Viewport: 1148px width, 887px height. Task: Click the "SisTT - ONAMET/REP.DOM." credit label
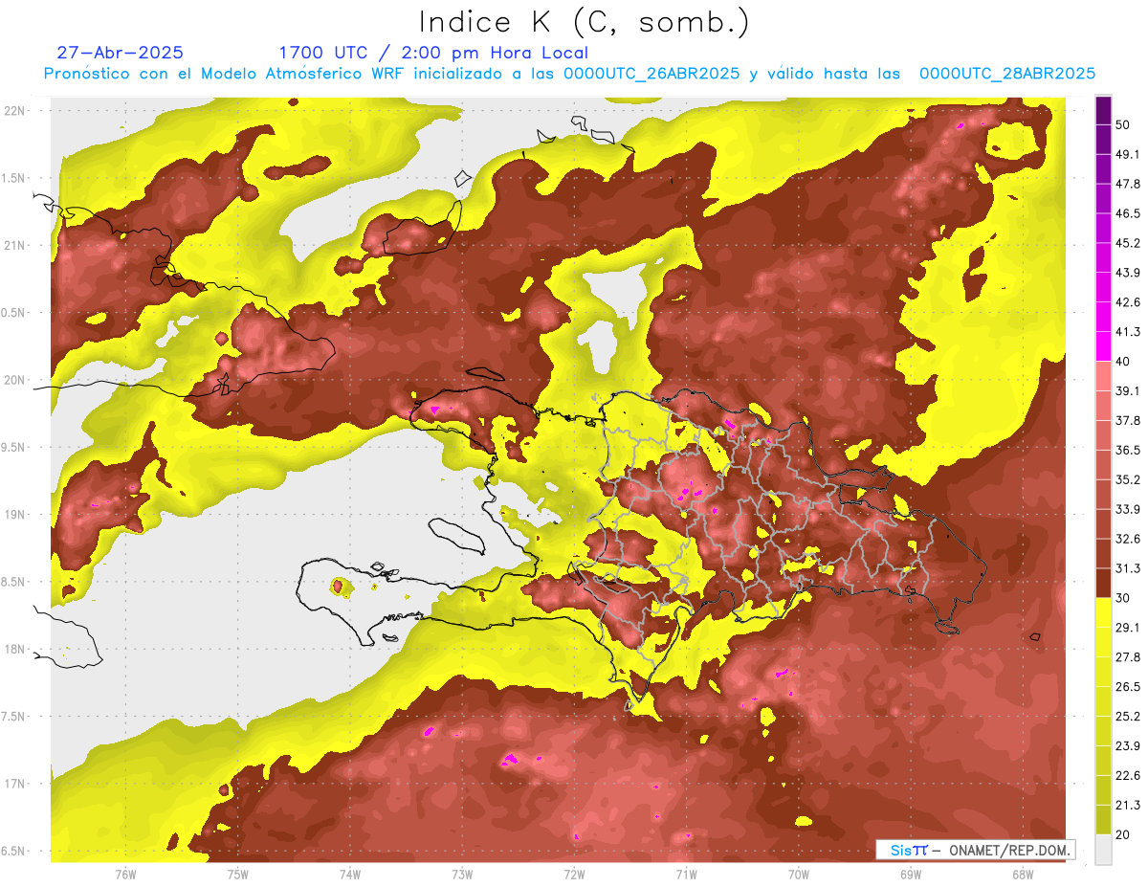pyautogui.click(x=975, y=850)
